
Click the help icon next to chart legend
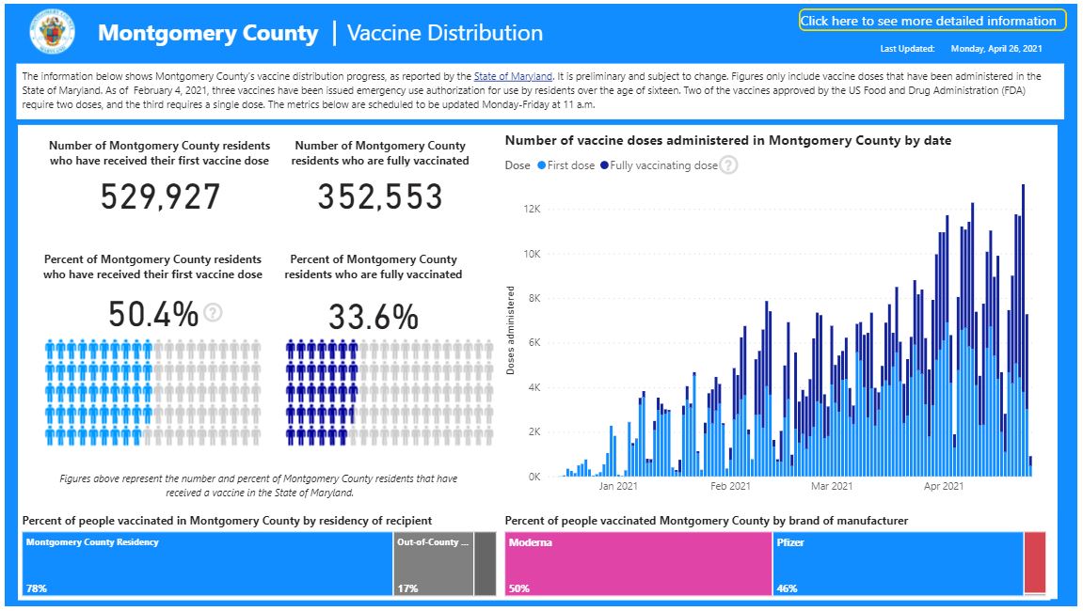click(x=728, y=165)
